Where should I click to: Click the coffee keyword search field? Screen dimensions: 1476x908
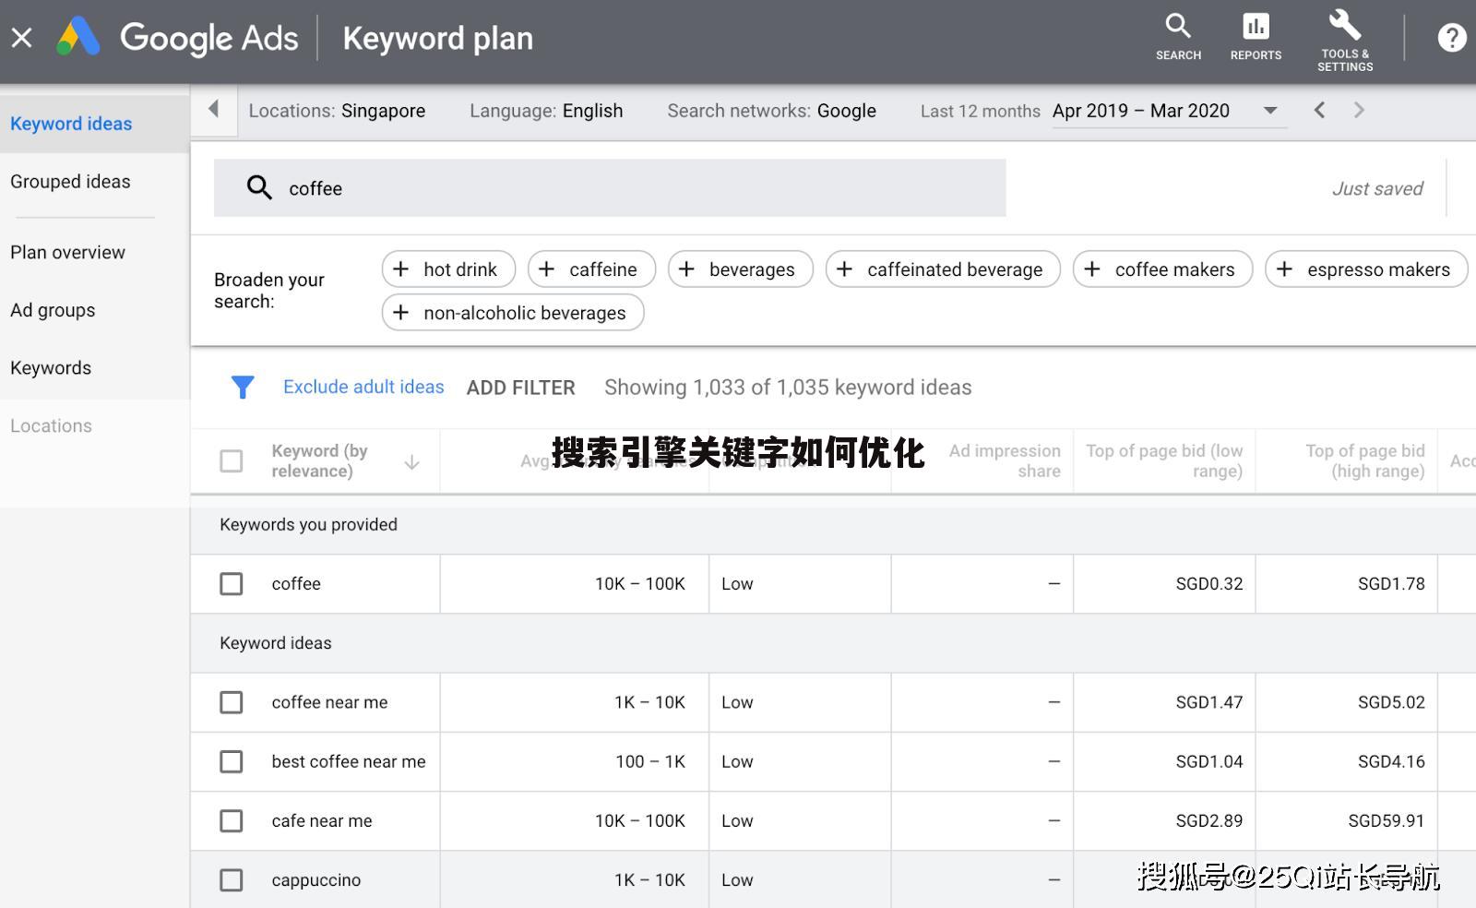[610, 188]
